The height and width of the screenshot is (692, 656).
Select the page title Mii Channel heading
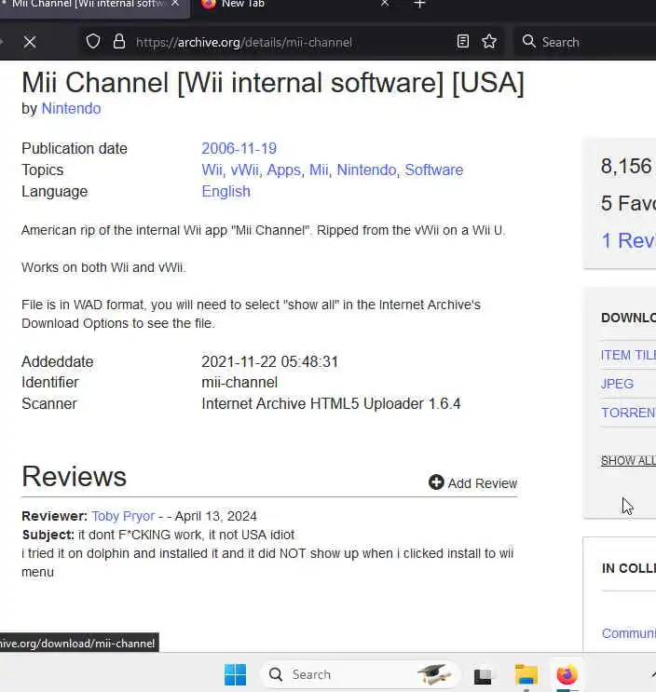coord(273,83)
